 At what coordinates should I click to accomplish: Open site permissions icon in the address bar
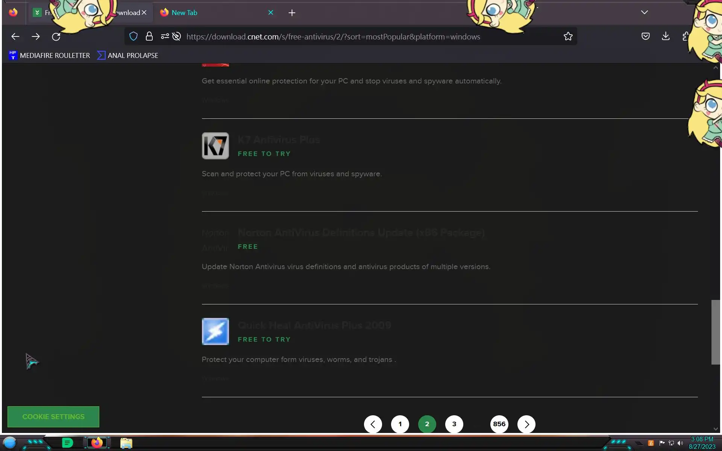(165, 36)
